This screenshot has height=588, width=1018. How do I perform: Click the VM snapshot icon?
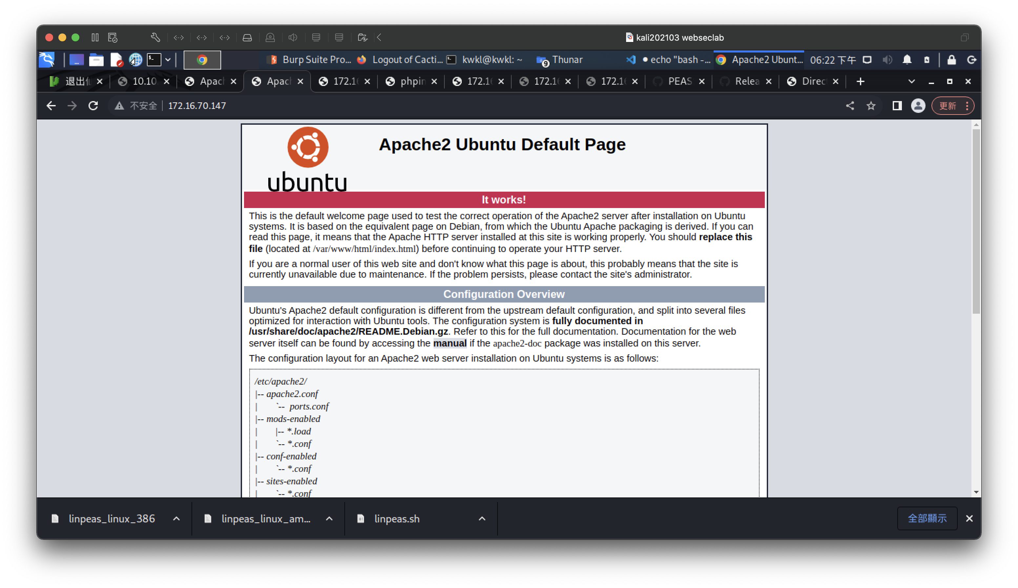[112, 37]
